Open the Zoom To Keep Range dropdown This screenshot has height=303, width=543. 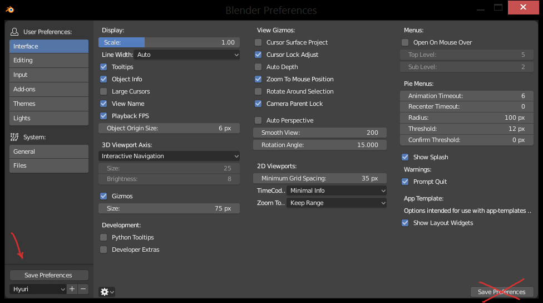[x=337, y=203]
